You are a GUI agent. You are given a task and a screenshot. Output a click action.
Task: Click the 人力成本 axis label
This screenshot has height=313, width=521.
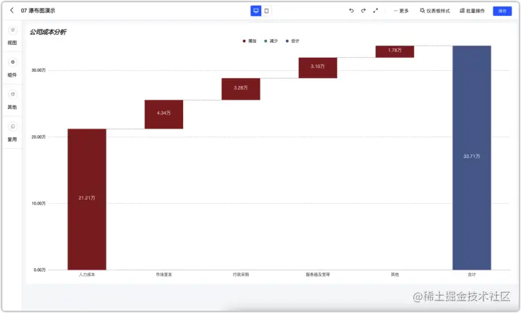[x=87, y=275]
